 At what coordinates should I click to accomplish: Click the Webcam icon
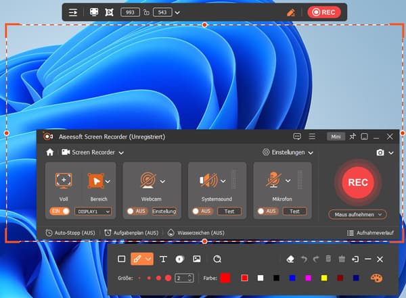click(x=148, y=180)
